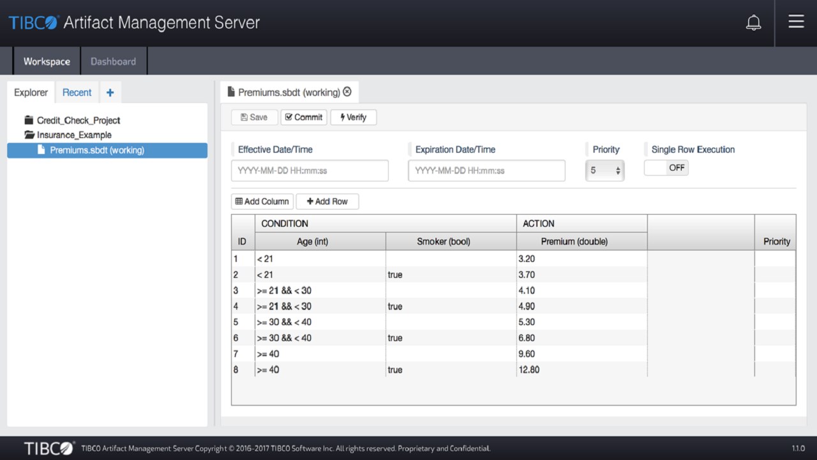Select the Age cell '< 21' in row 1
This screenshot has height=460, width=817.
(320, 259)
